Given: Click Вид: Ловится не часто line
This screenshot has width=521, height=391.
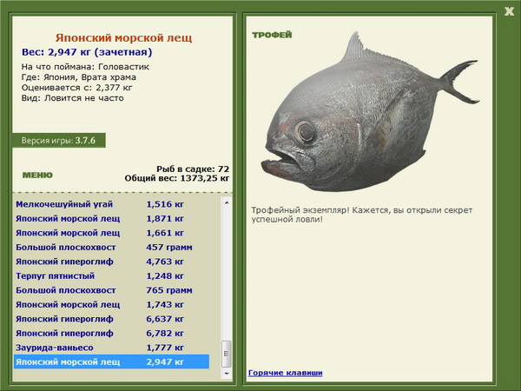Looking at the screenshot, I should point(72,98).
